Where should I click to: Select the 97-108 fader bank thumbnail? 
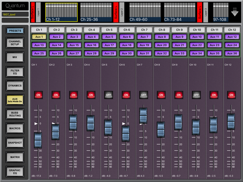tap(220, 12)
